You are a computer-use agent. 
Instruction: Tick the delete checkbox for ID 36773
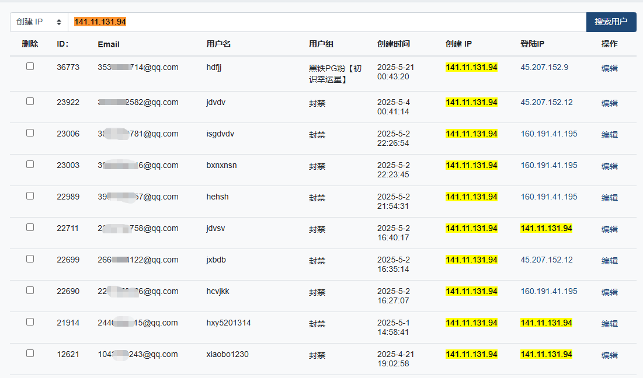(x=30, y=66)
